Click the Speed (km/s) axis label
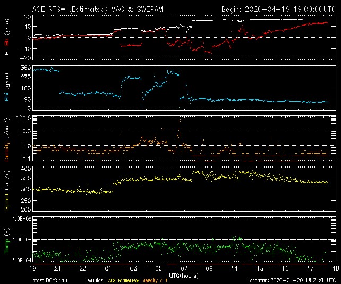The width and height of the screenshot is (341, 284). tap(7, 189)
